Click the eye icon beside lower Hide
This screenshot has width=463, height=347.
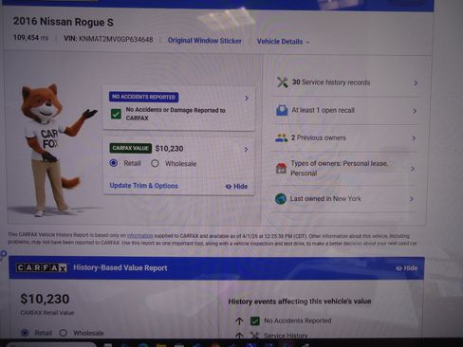click(399, 268)
